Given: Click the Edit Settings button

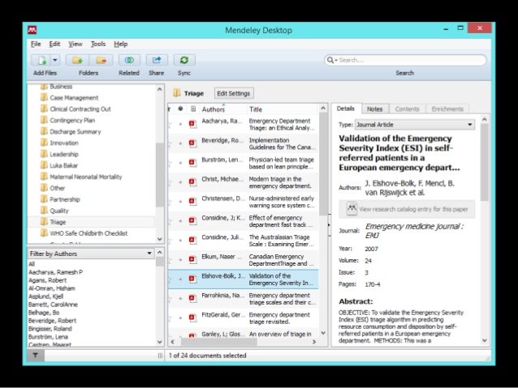Looking at the screenshot, I should click(x=234, y=93).
